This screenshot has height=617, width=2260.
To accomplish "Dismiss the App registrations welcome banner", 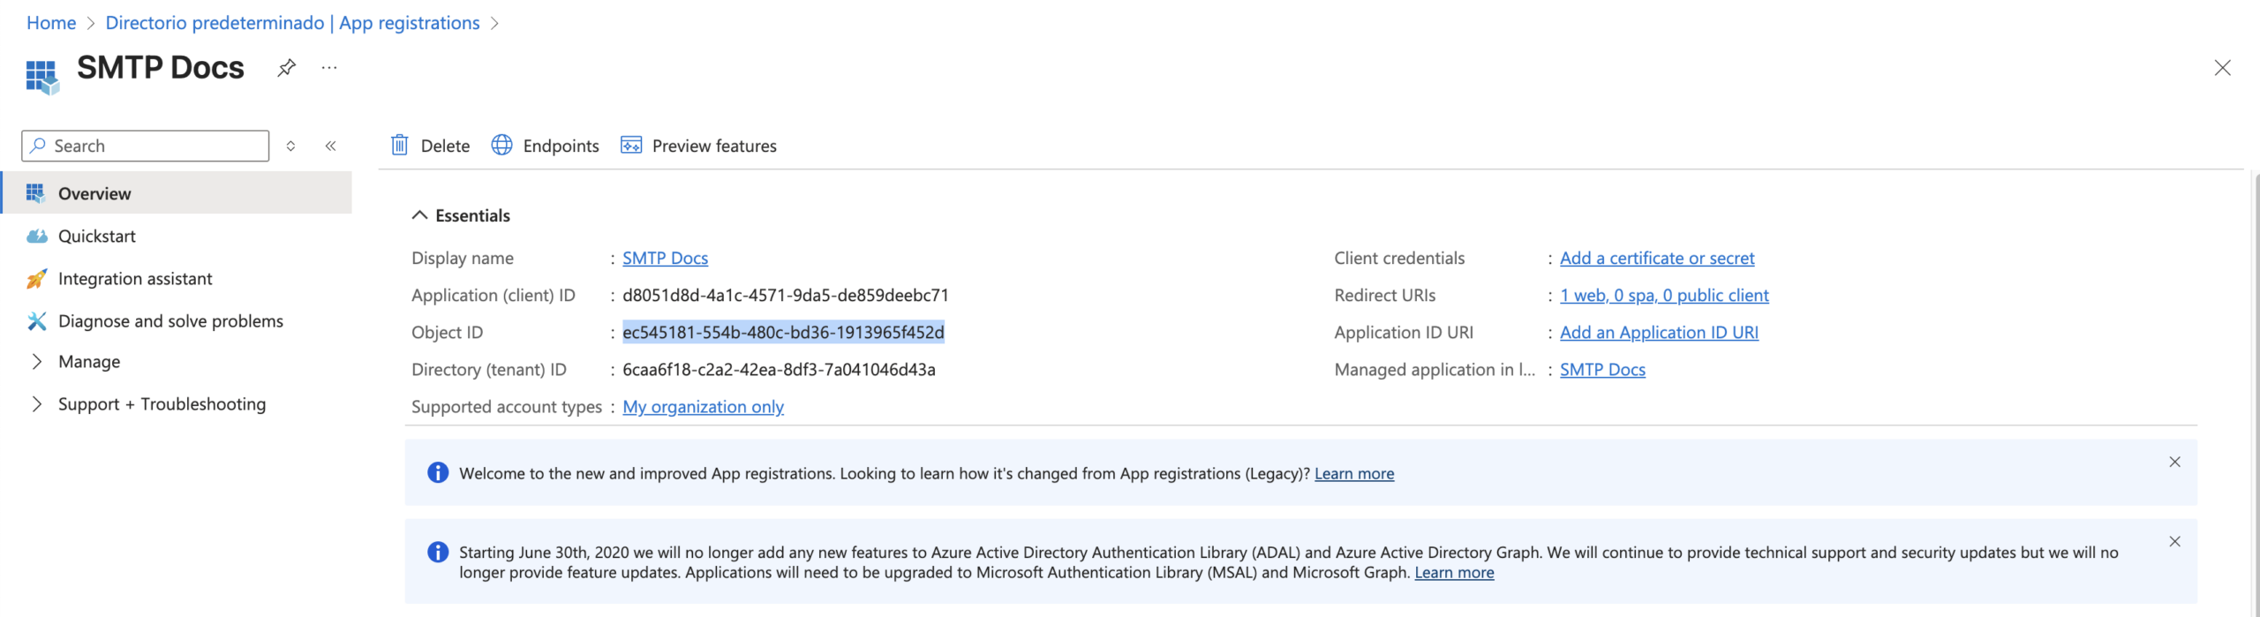I will pyautogui.click(x=2174, y=462).
